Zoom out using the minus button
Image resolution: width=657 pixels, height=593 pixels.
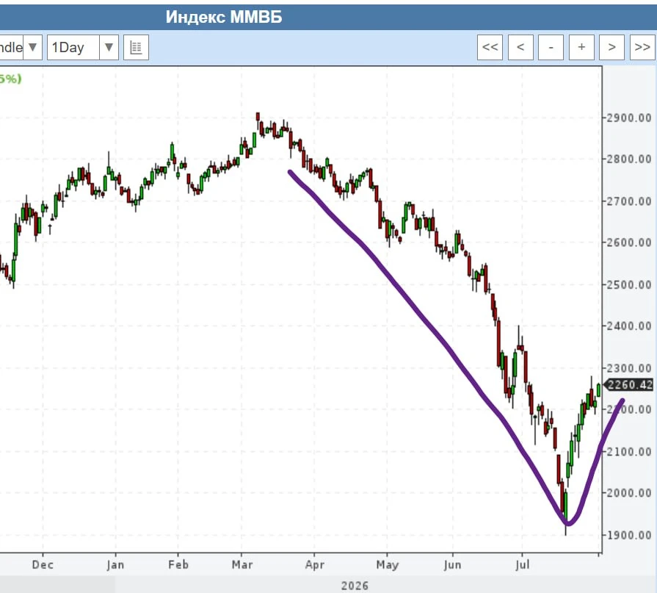pos(551,47)
